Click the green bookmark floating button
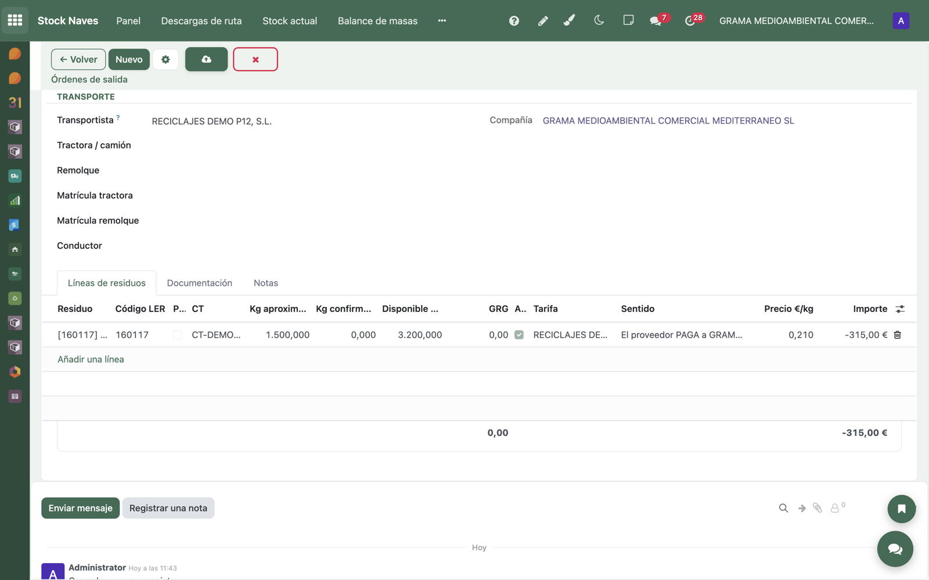 click(x=901, y=509)
